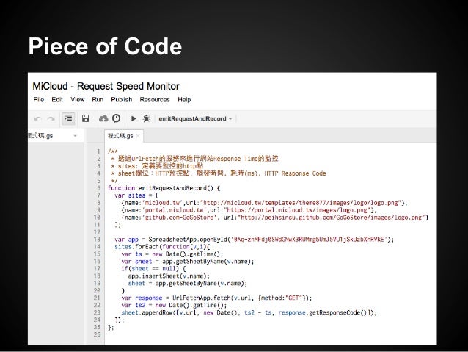This screenshot has height=352, width=468.
Task: Save the script with floppy disk icon
Action: [x=86, y=118]
